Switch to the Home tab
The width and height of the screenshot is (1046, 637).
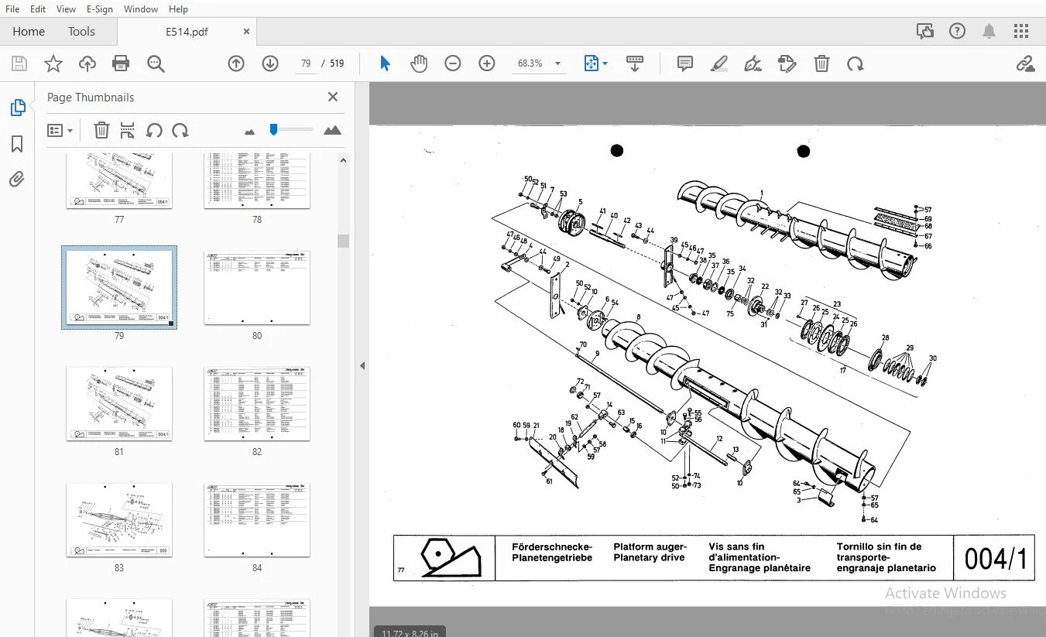[29, 32]
